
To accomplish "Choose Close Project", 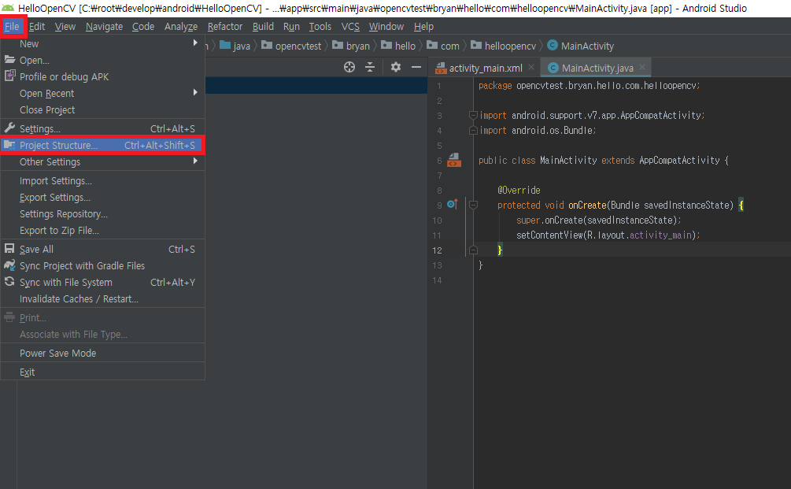I will pos(102,110).
